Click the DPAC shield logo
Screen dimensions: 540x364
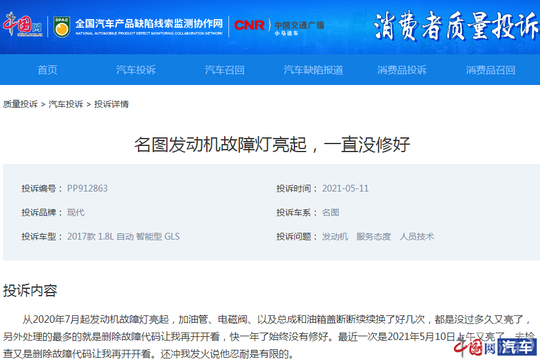pos(62,27)
